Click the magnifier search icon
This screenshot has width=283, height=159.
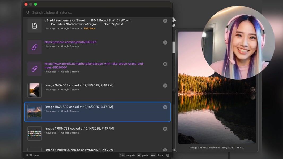tap(28, 12)
